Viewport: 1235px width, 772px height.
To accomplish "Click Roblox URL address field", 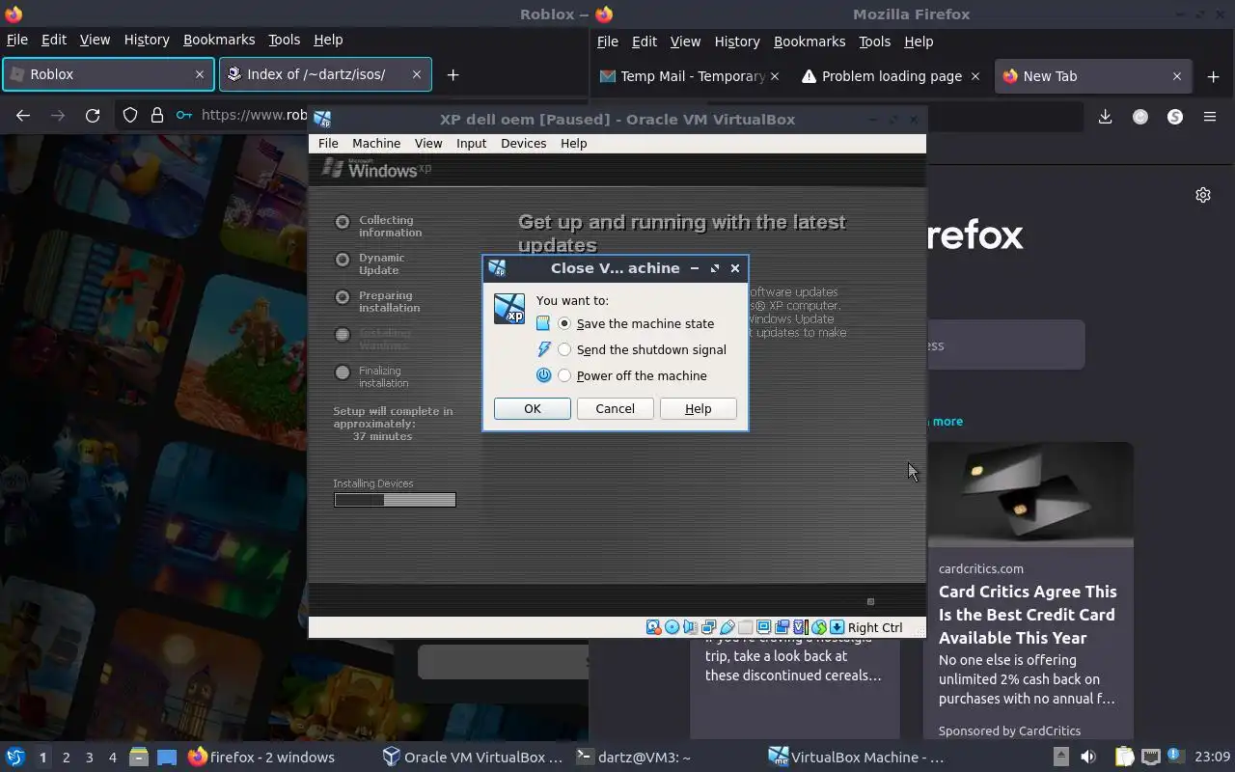I will tap(254, 115).
